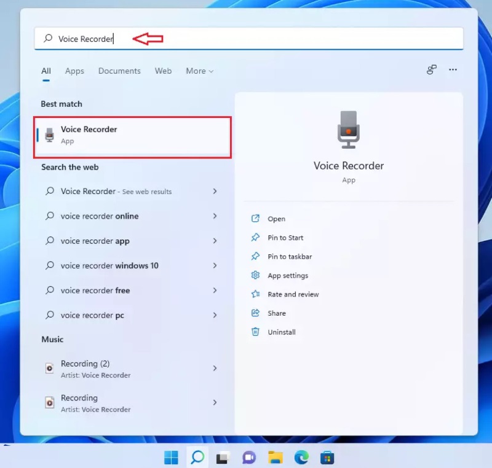
Task: Open App settings
Action: click(x=288, y=276)
